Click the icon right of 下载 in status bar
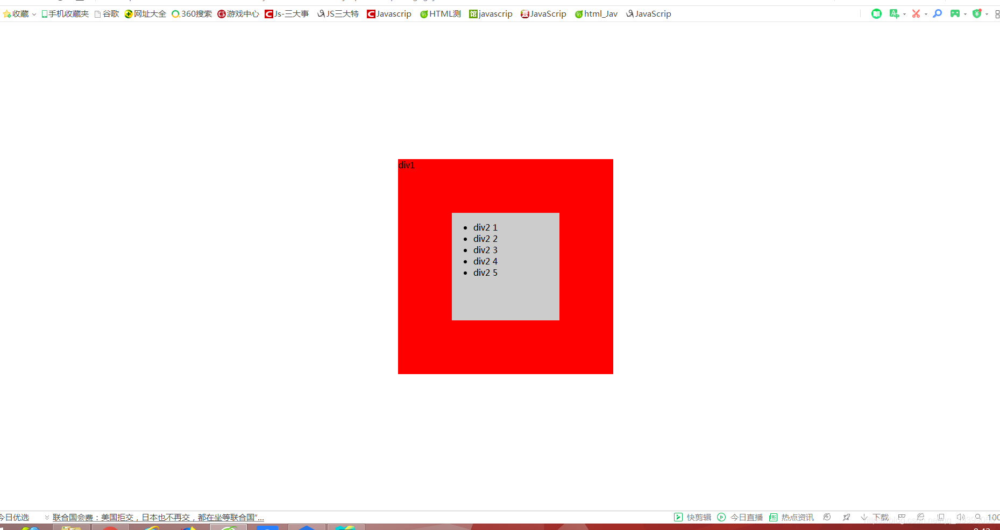 click(902, 517)
